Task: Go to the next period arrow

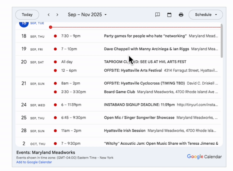Action: tap(57, 15)
